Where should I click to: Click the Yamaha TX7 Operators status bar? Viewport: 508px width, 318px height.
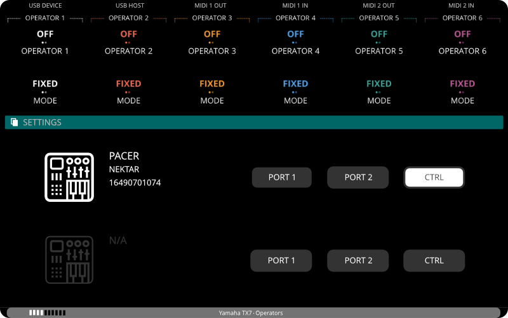click(254, 313)
